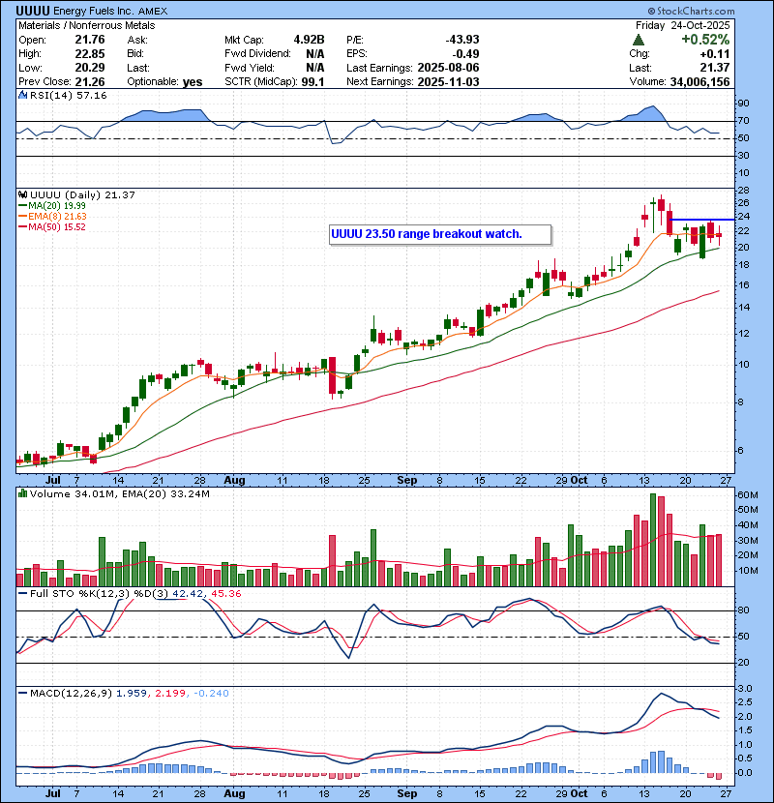Screen dimensions: 774x803
Task: Click the Optionable value 'yes'
Action: coord(193,82)
